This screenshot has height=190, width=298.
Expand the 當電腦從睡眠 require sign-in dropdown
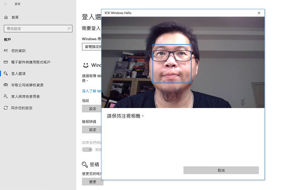91,47
